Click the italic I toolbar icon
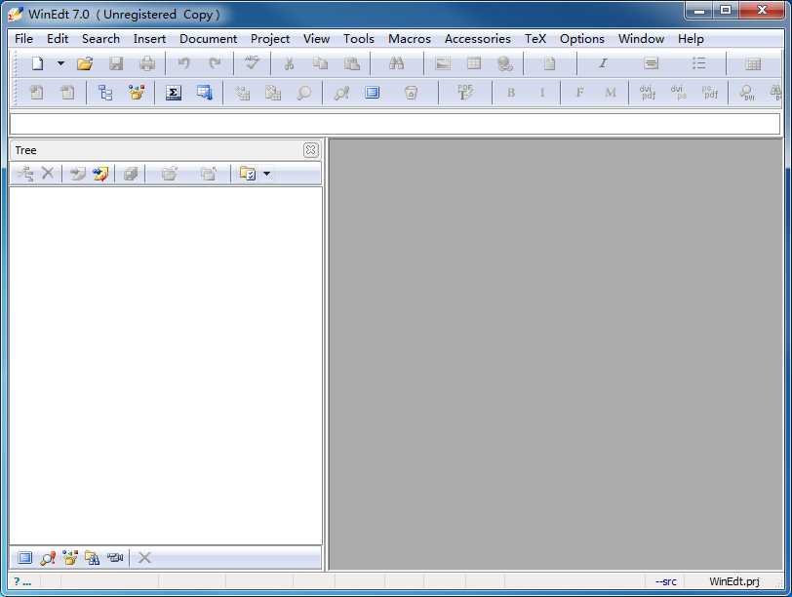The height and width of the screenshot is (597, 792). (x=603, y=63)
